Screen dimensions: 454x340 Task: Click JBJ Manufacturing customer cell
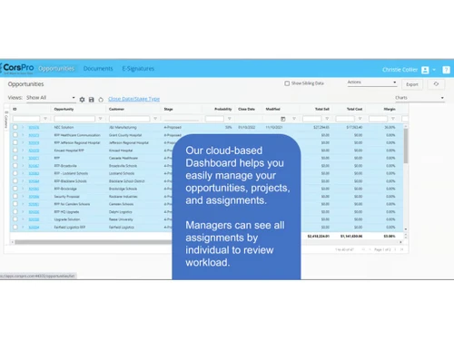[x=123, y=128]
